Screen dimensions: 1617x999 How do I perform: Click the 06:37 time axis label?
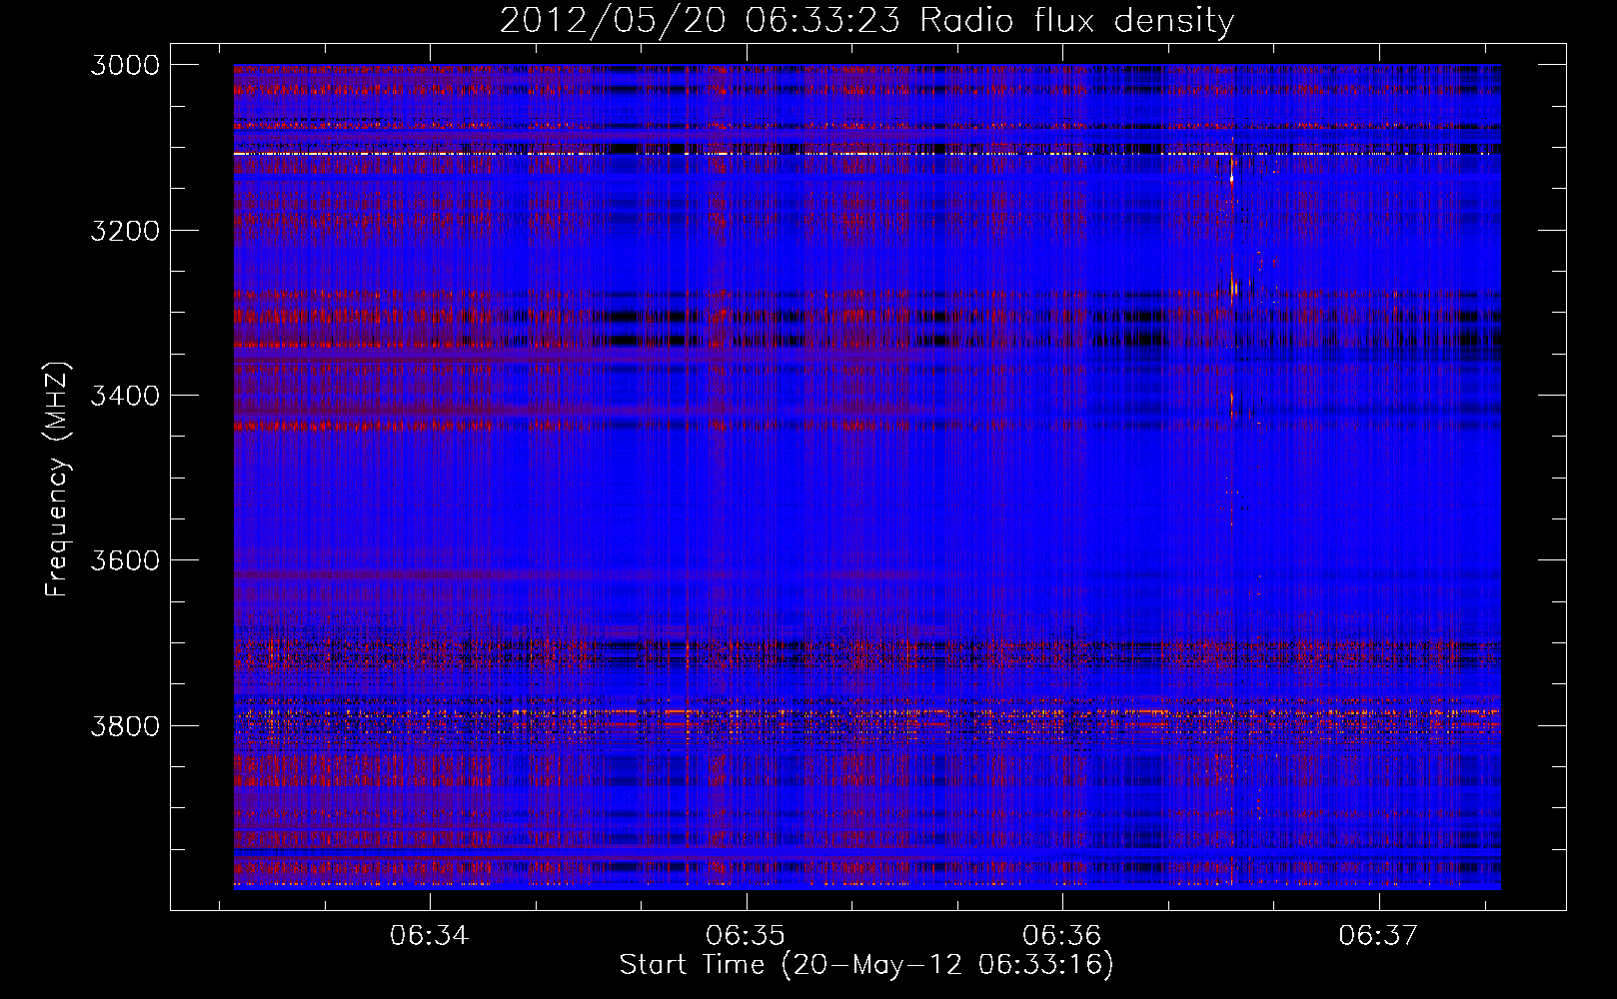pos(1378,936)
